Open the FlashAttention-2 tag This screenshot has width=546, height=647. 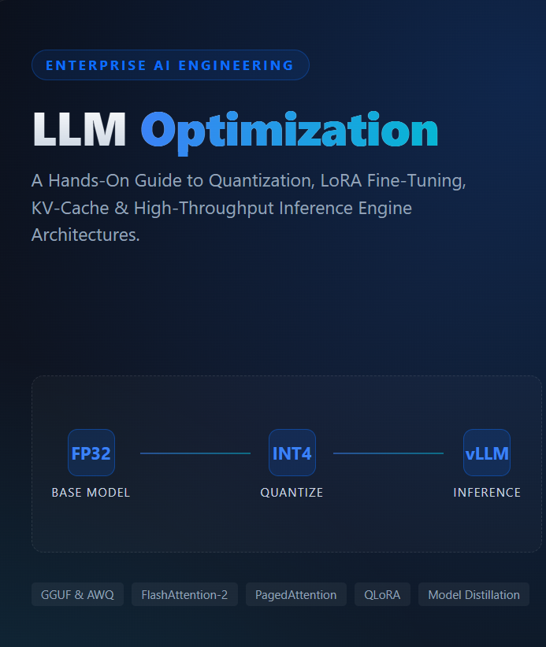click(x=184, y=594)
